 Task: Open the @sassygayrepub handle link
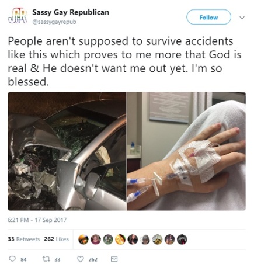click(54, 22)
